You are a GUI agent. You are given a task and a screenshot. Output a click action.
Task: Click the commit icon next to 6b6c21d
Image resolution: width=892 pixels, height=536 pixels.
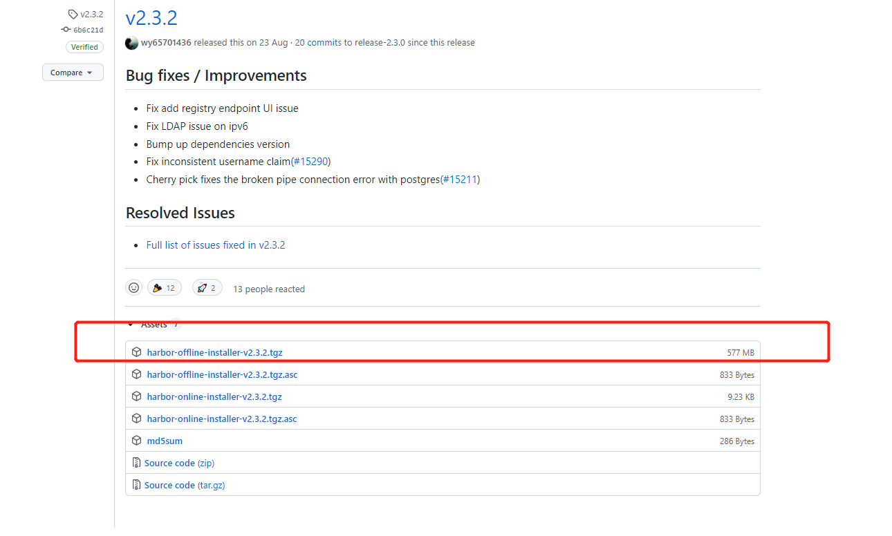[x=66, y=30]
